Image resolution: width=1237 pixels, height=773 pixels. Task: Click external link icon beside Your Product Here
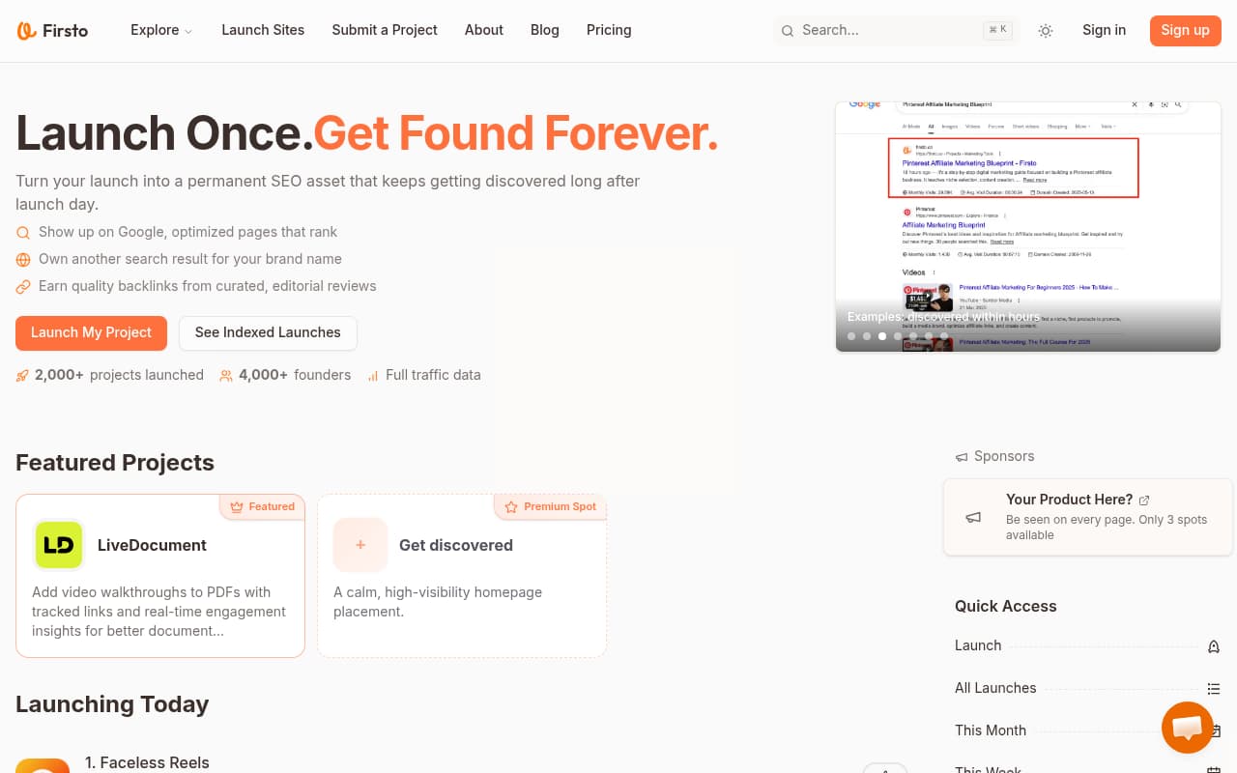(1144, 501)
